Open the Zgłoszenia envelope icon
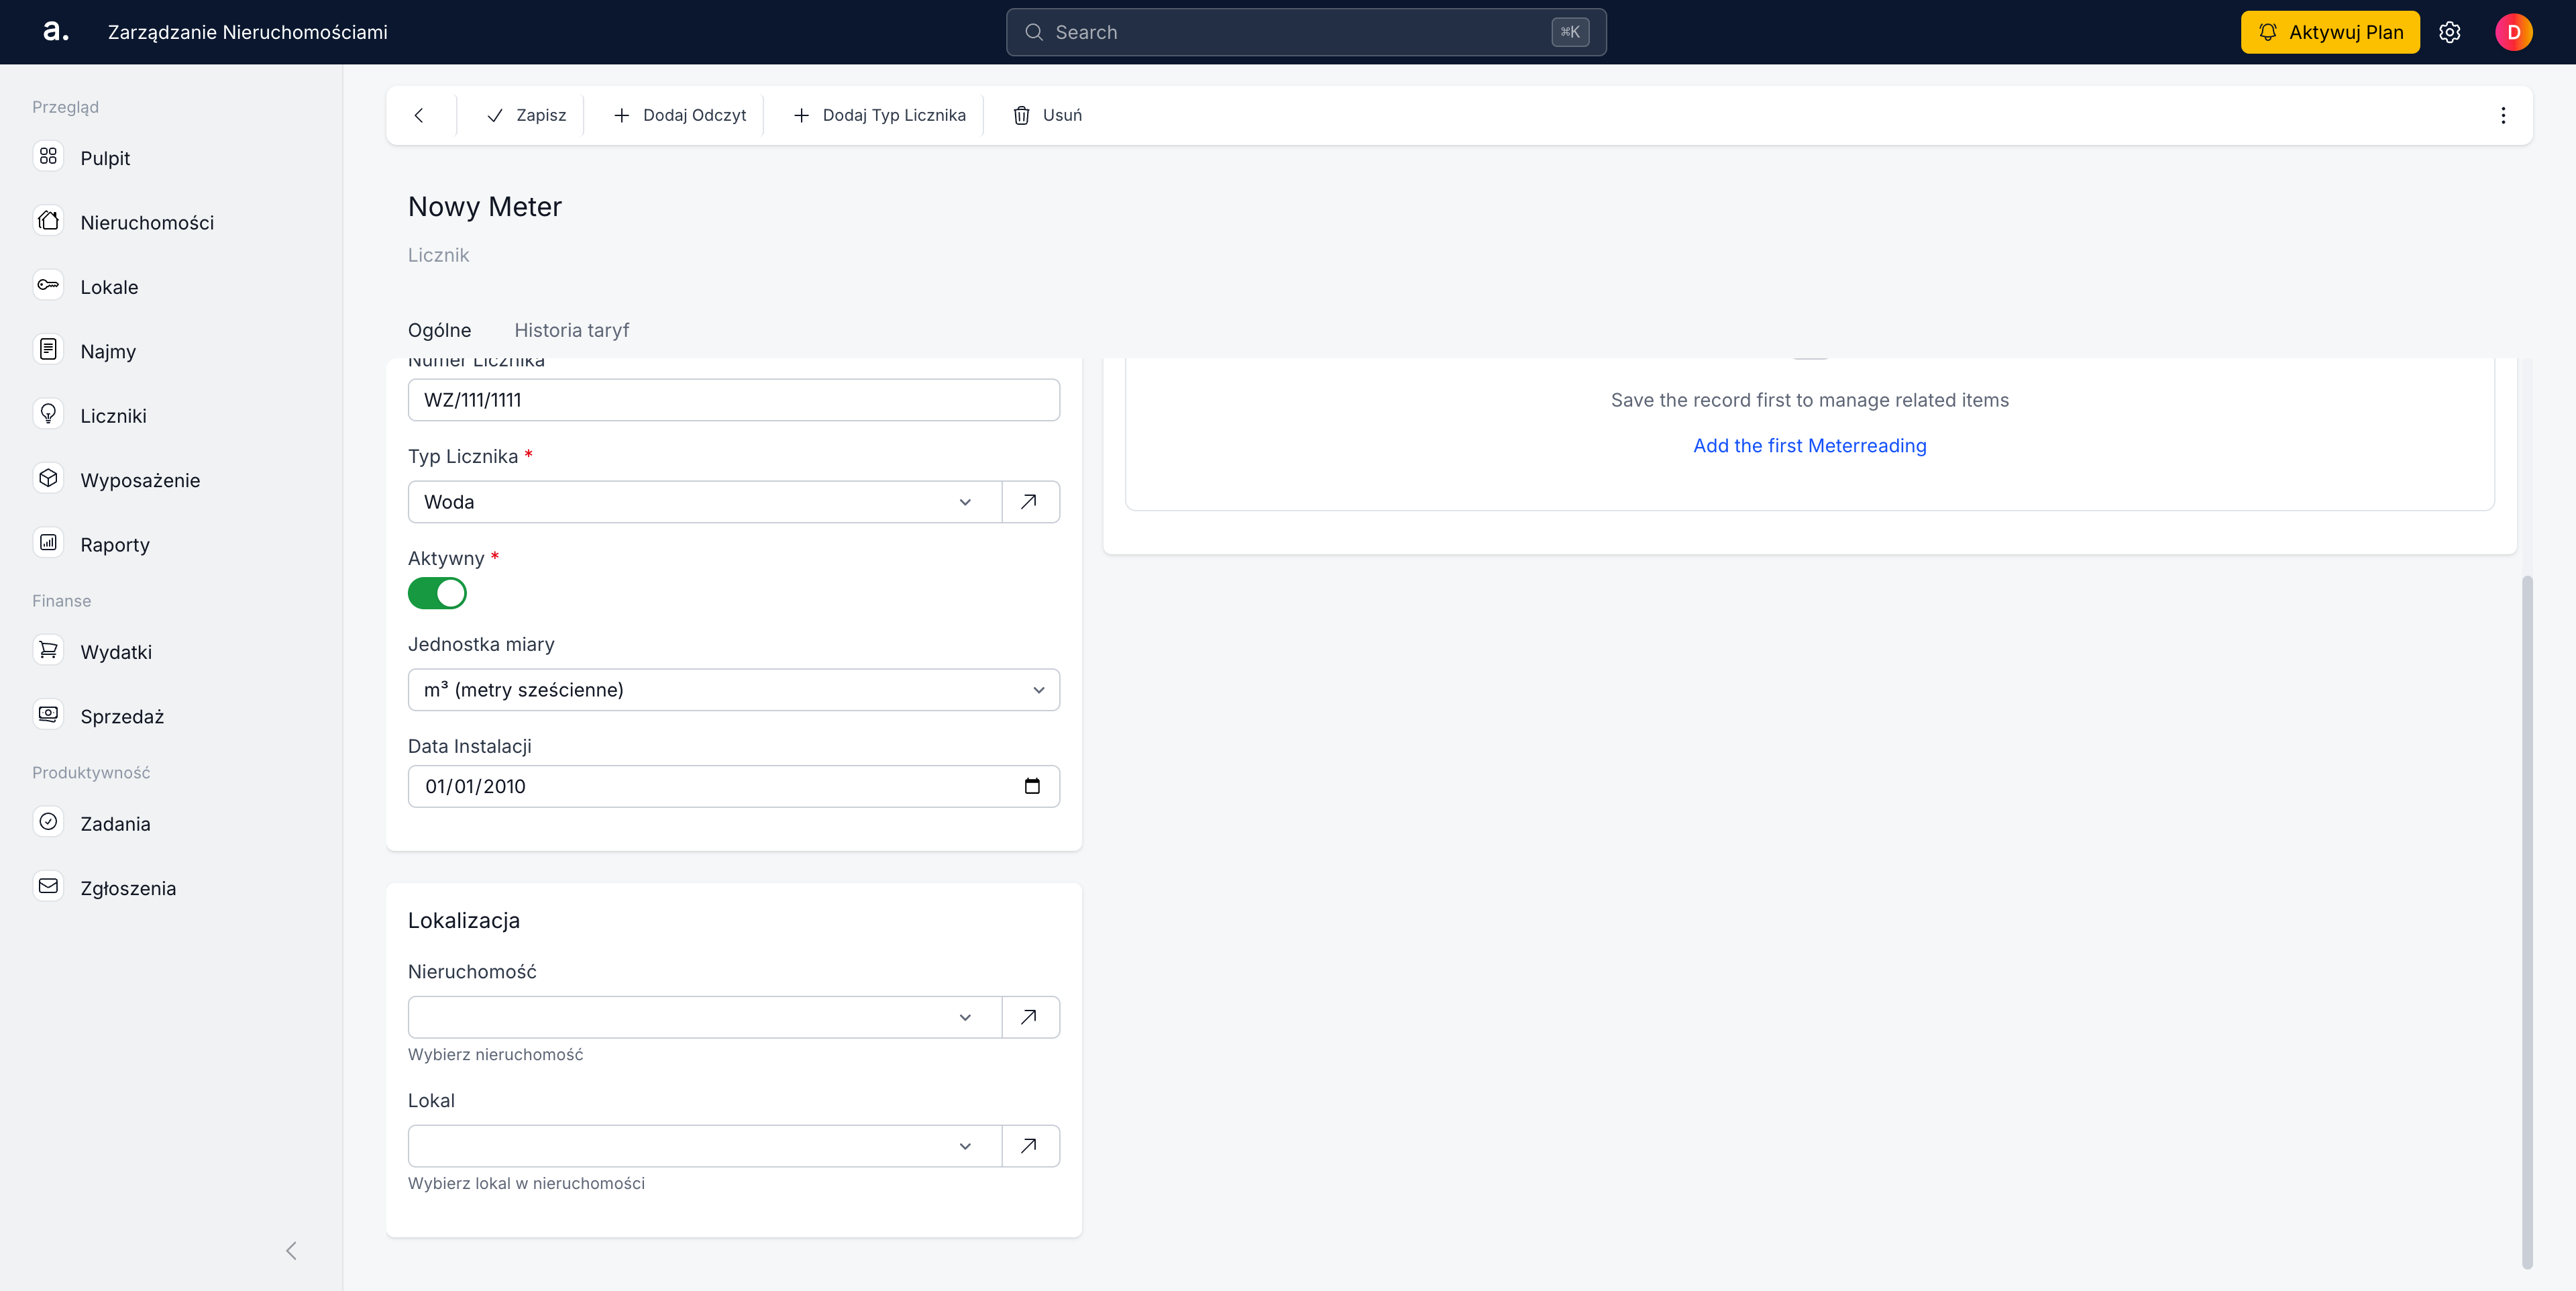Screen dimensions: 2576x1291 [x=48, y=887]
